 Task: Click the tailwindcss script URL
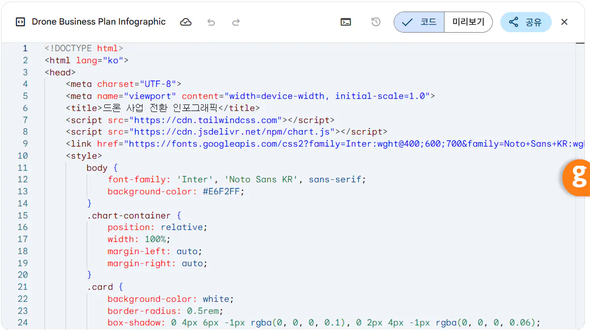(205, 120)
